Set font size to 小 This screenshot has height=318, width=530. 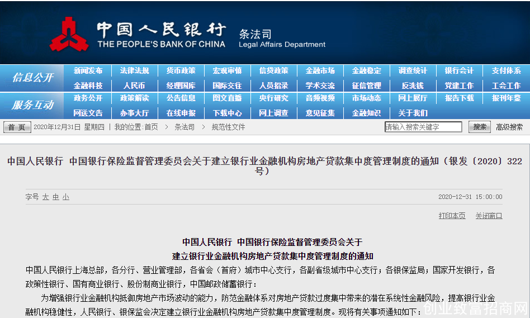(x=66, y=197)
